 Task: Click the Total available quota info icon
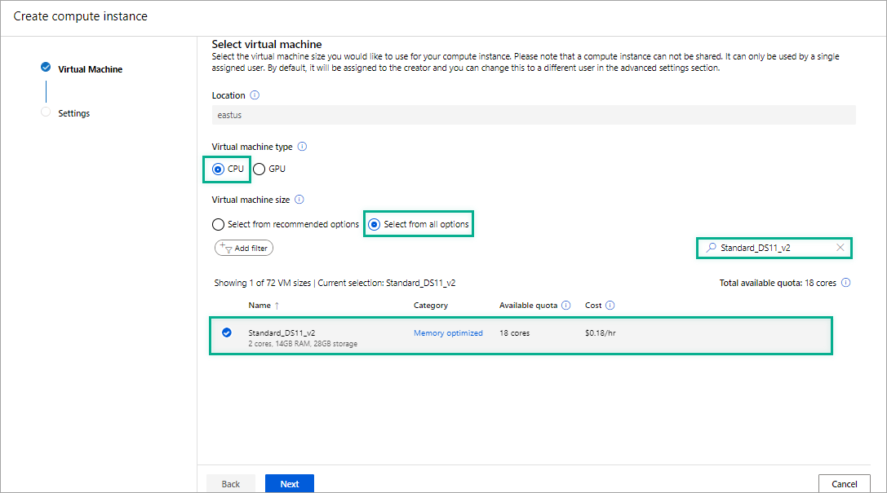[x=845, y=283]
